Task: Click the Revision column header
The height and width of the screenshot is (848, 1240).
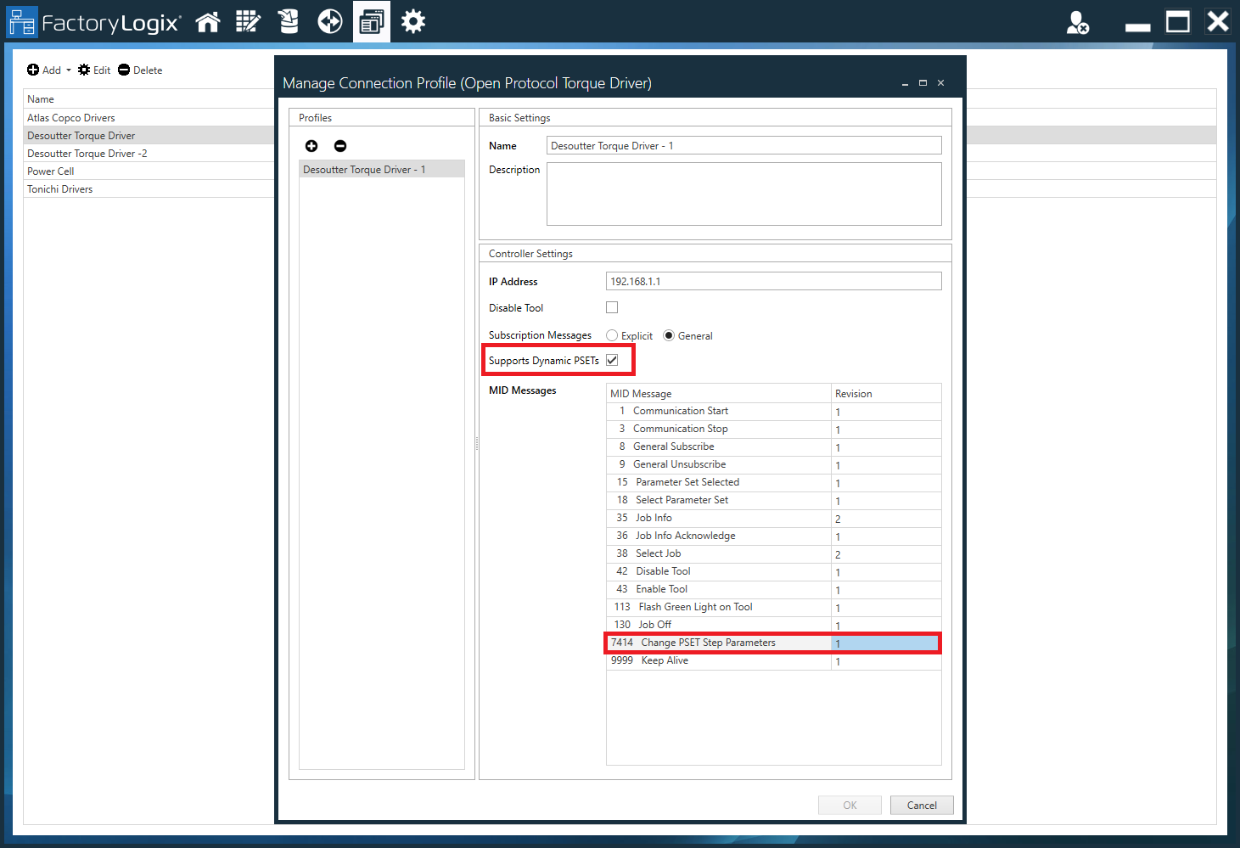Action: [x=886, y=393]
